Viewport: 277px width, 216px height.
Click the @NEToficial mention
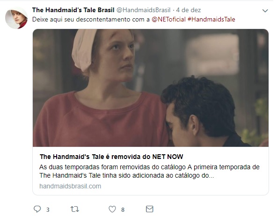[168, 20]
